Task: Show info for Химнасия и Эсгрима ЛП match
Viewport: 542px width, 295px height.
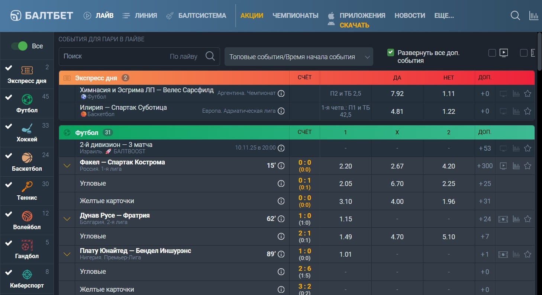Action: pos(281,93)
